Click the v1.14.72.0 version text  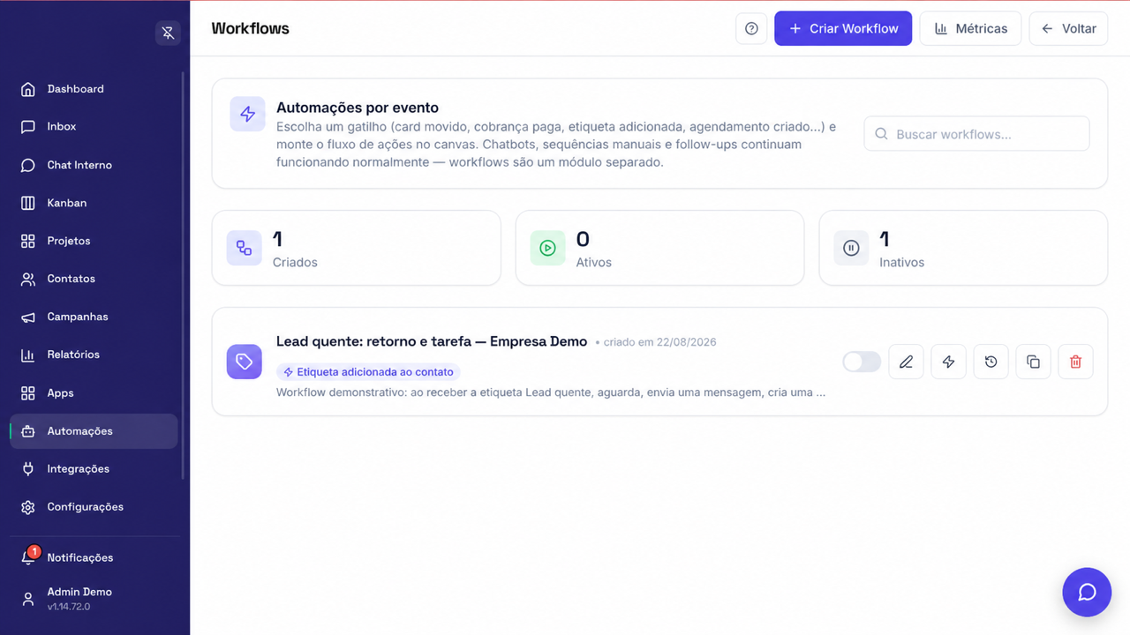pos(69,607)
